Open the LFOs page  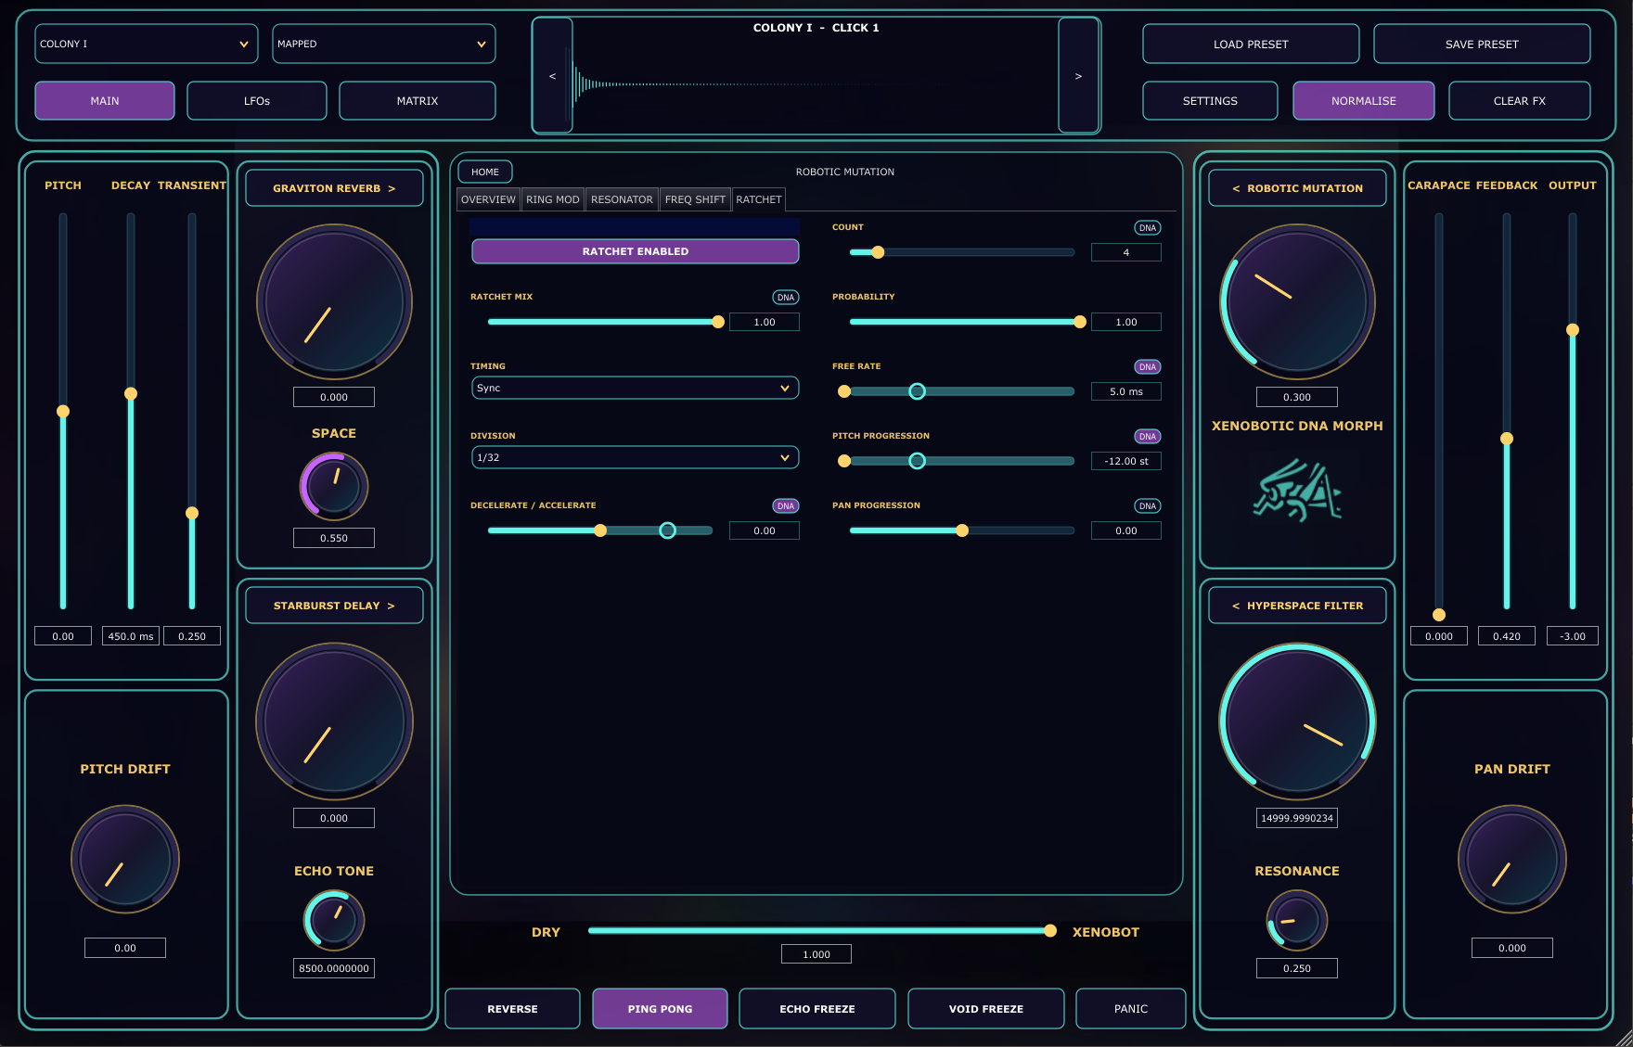pyautogui.click(x=257, y=101)
